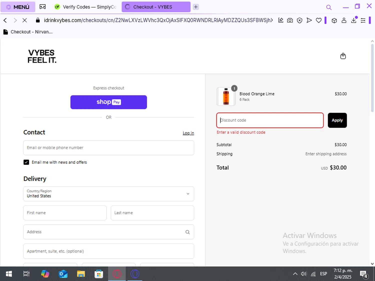Click the Enter a valid discount code message
Image resolution: width=375 pixels, height=281 pixels.
[x=241, y=132]
